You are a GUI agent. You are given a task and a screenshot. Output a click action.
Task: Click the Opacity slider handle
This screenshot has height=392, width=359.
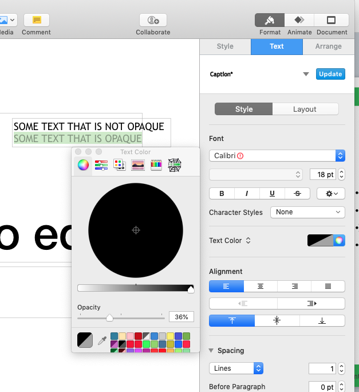[x=109, y=317]
